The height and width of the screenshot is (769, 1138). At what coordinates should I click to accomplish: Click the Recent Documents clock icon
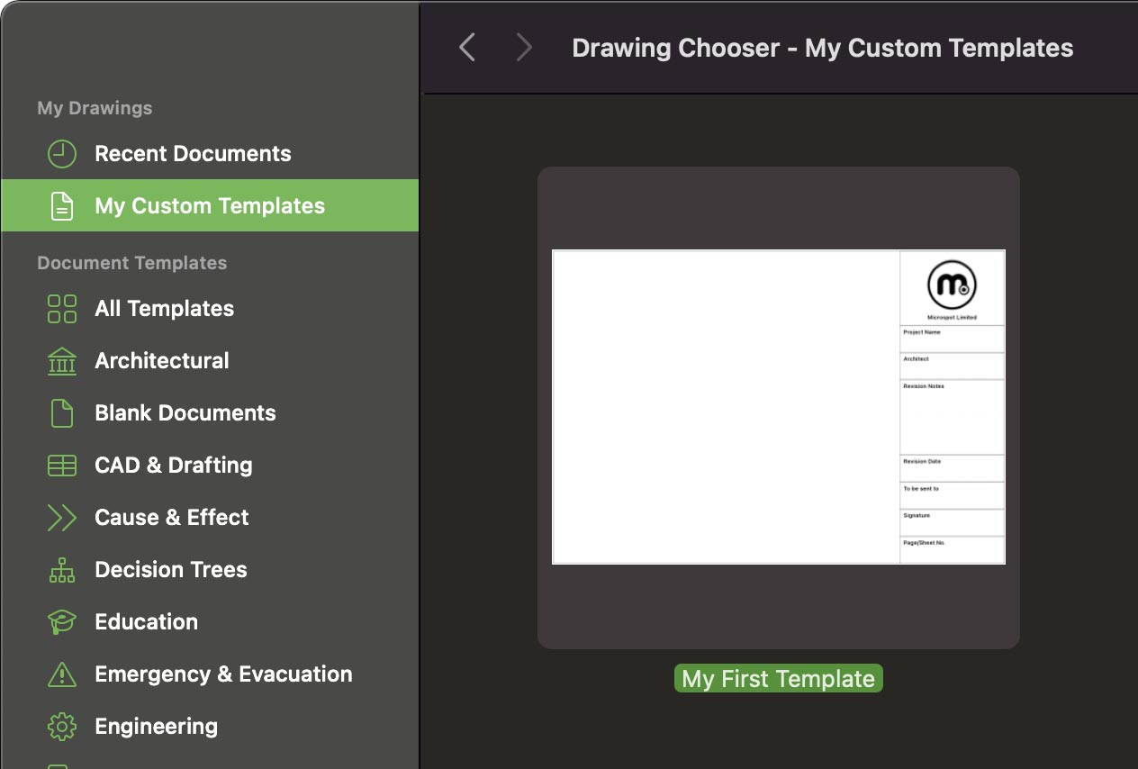tap(61, 154)
